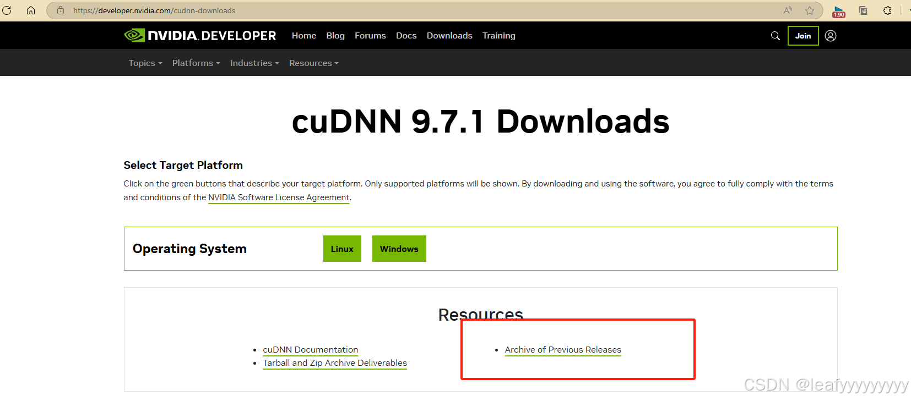Expand the Topics dropdown menu

click(145, 63)
